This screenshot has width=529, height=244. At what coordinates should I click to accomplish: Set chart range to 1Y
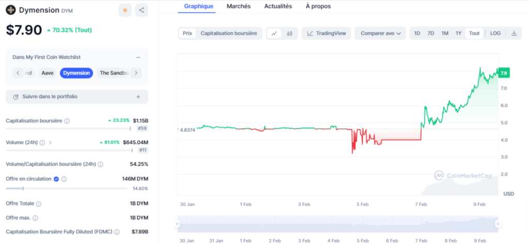(458, 34)
